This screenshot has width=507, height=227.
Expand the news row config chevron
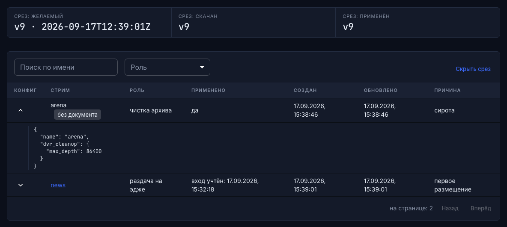21,185
